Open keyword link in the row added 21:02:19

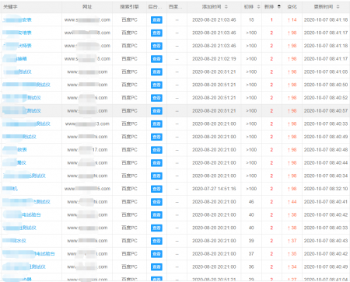15,59
